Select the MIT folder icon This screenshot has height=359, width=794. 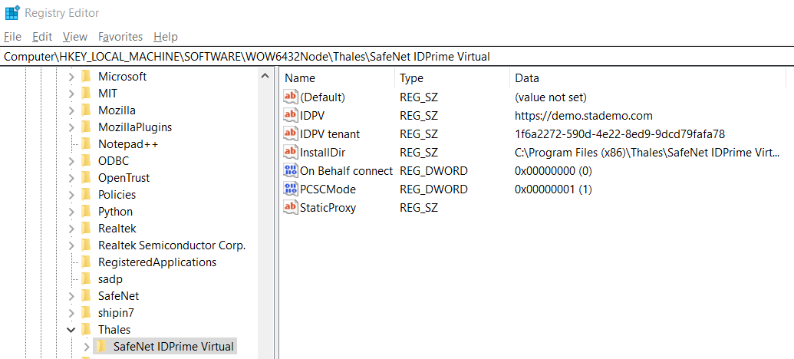86,93
